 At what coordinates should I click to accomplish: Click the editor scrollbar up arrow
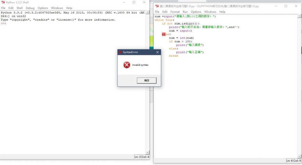300,16
